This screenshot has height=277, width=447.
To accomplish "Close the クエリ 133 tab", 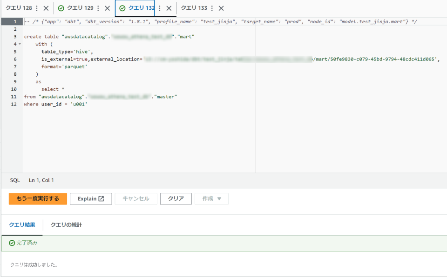I will coord(221,8).
